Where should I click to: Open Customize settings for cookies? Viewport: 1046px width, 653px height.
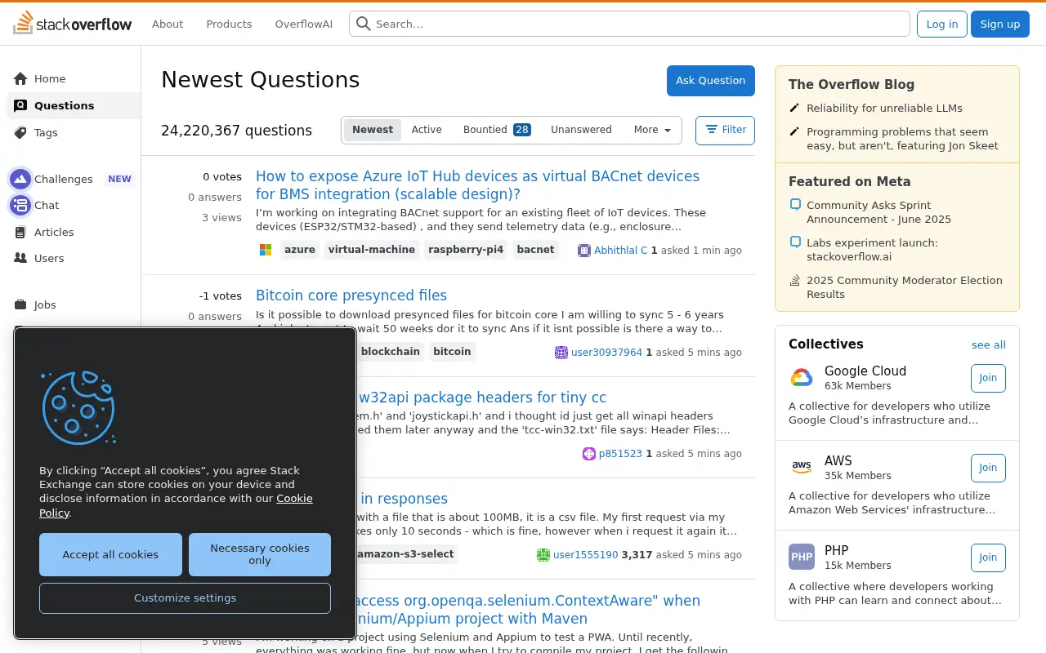pos(185,598)
